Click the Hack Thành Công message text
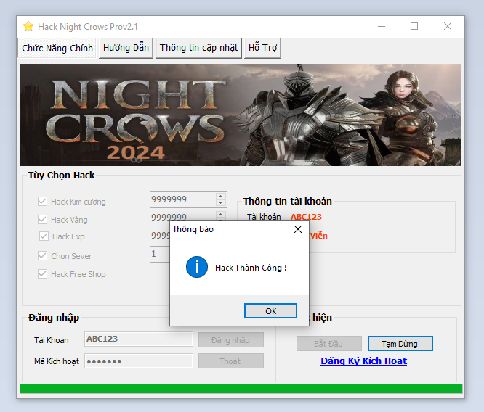This screenshot has height=412, width=484. click(251, 268)
